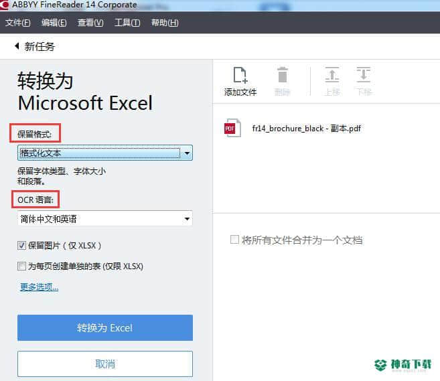Open the 编辑(E) menu
Viewport: 440px width, 381px height.
pos(54,23)
